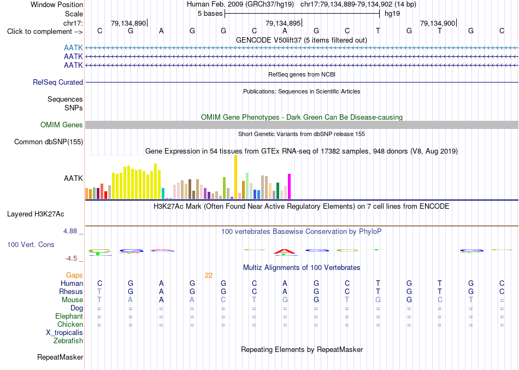This screenshot has height=370, width=519.
Task: Click the 79,134,900 ruler coordinate
Action: [438, 23]
